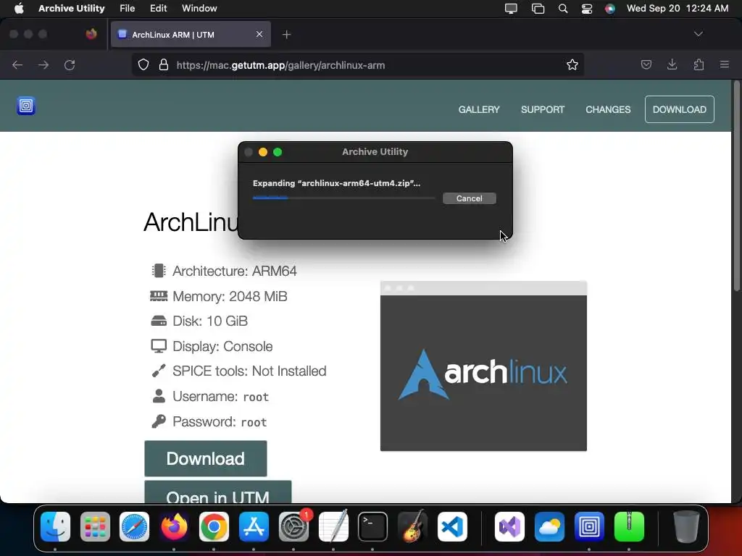742x556 pixels.
Task: Expand the list all tabs chevron
Action: point(698,34)
